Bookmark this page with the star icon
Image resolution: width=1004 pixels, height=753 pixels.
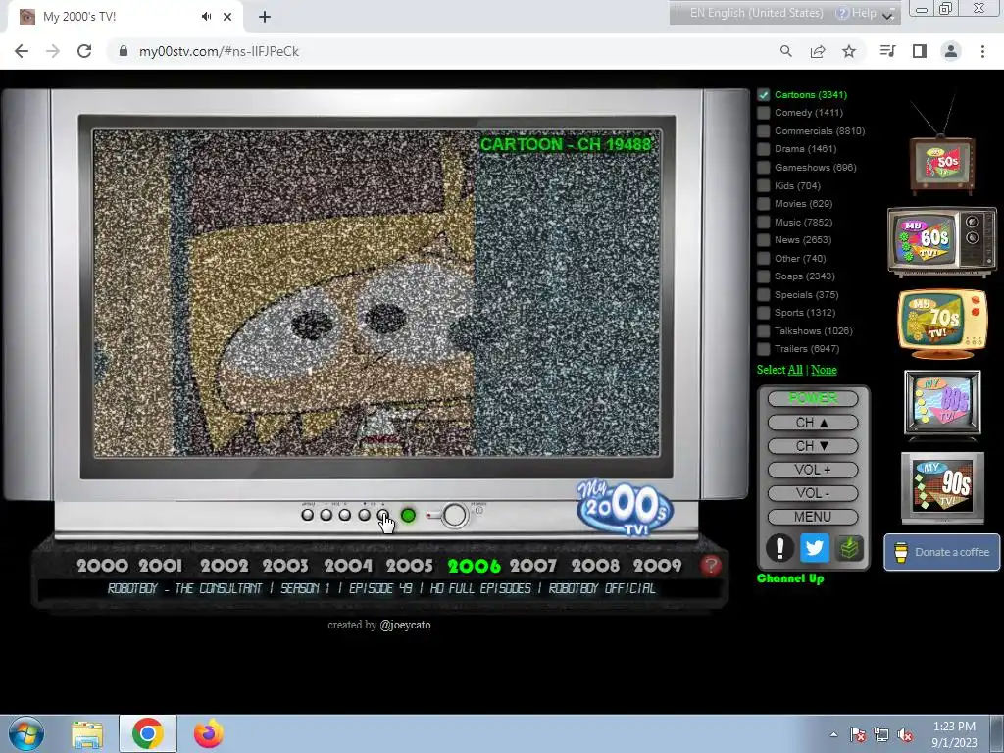[x=849, y=51]
